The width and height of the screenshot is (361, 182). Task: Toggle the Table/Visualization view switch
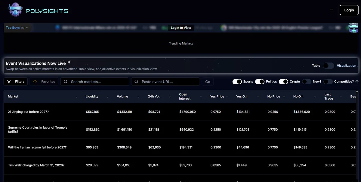[x=329, y=65]
